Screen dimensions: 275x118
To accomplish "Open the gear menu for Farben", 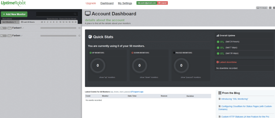I will 79,36.
